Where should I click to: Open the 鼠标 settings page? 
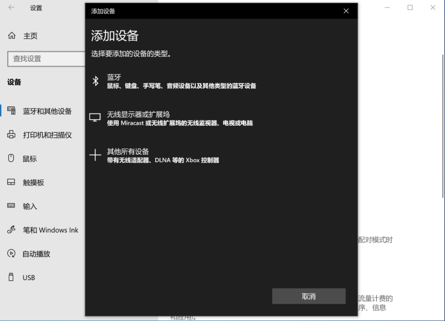tap(42, 159)
